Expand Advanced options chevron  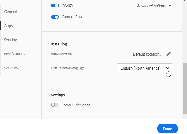(170, 6)
